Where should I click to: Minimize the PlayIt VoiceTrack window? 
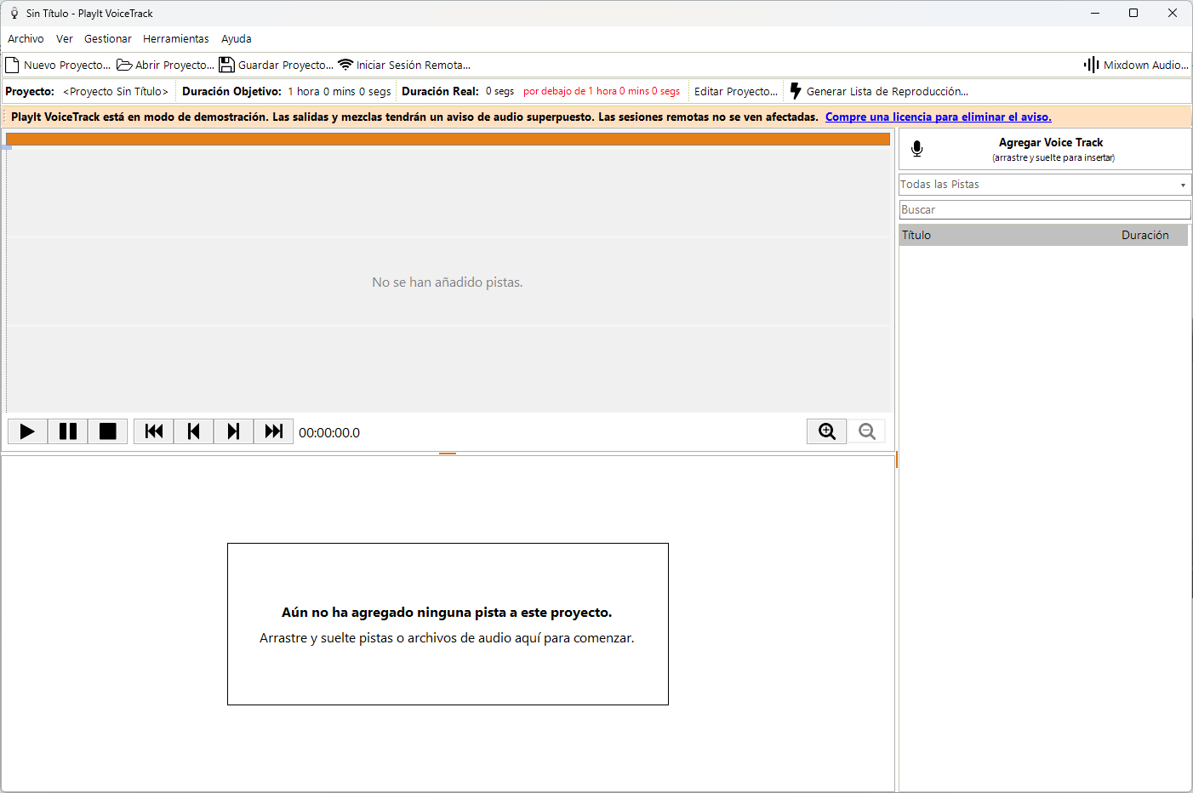tap(1095, 13)
